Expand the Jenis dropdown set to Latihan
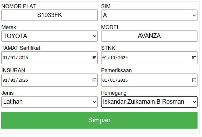Viewport: 202px width, 137px height. [x=49, y=102]
